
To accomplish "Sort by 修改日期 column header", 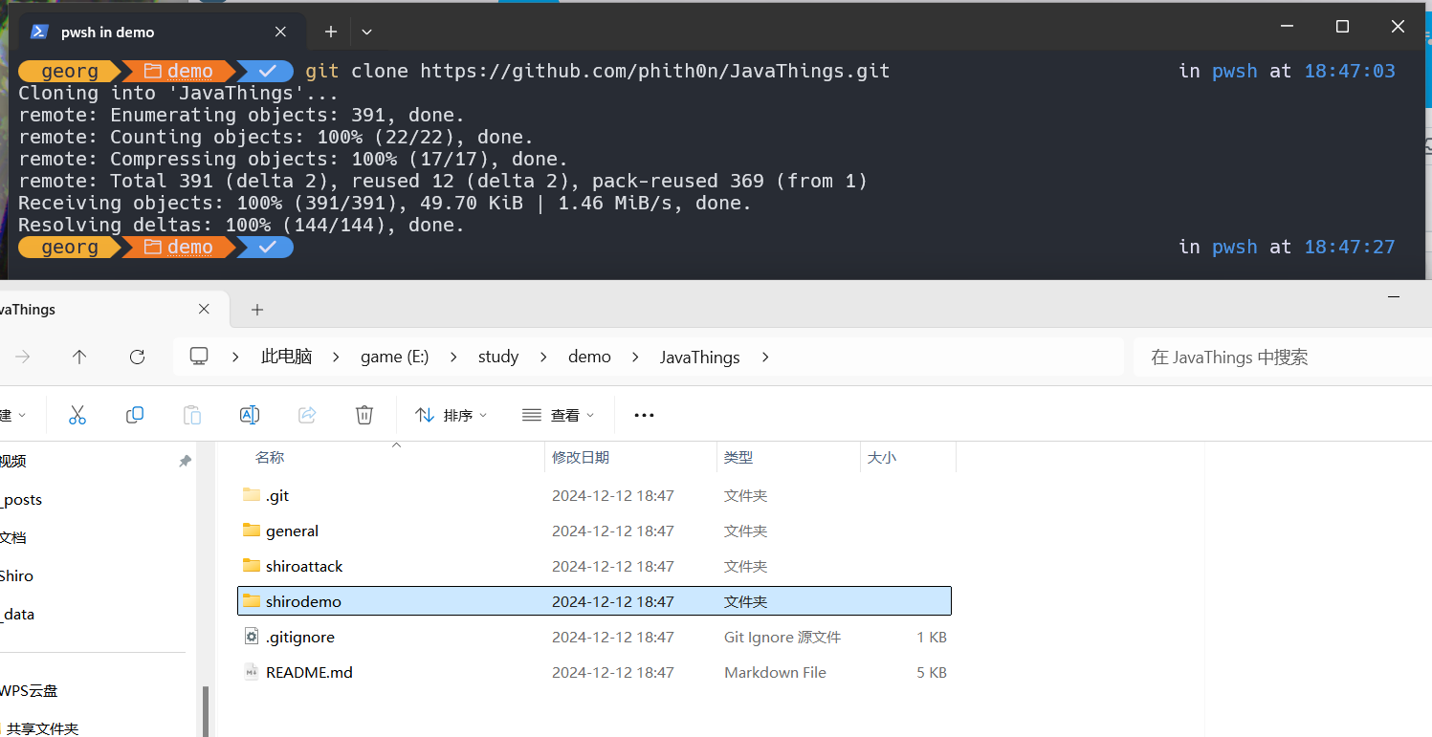I will (x=581, y=457).
